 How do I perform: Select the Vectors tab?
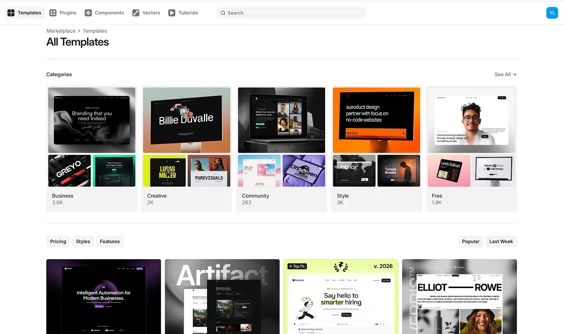(x=146, y=13)
